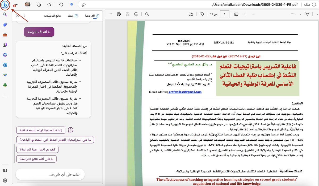Screen dimensions: 319x186
Task: Print the PDF with printer icon
Action: (136, 14)
